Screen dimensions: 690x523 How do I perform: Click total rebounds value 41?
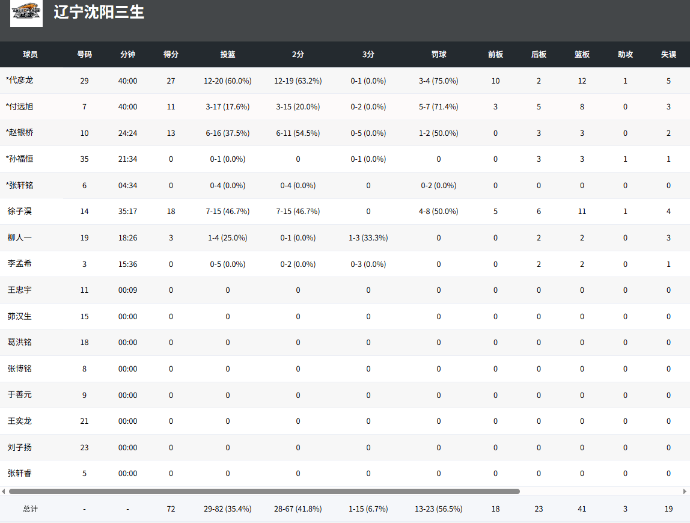pyautogui.click(x=582, y=509)
